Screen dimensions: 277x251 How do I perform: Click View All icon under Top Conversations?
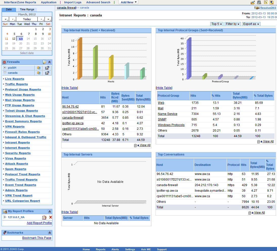[251, 213]
